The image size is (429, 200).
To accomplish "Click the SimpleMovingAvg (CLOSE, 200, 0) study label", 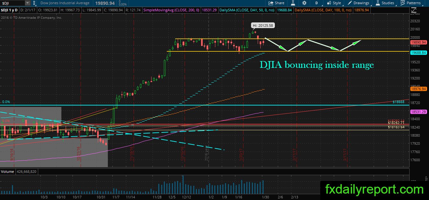I will pyautogui.click(x=172, y=10).
